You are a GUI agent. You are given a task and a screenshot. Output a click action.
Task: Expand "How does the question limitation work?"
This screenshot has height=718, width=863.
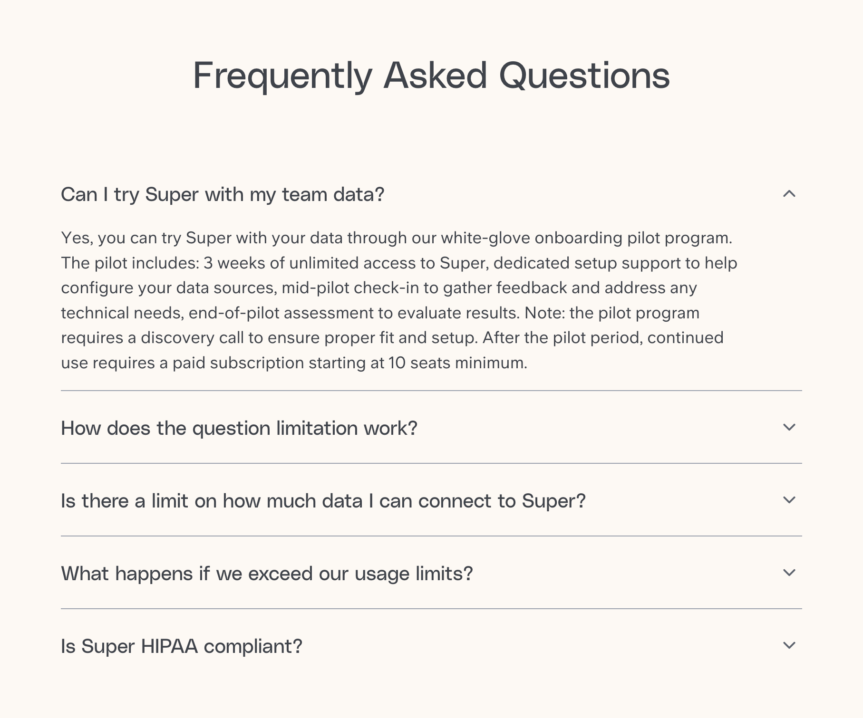239,429
